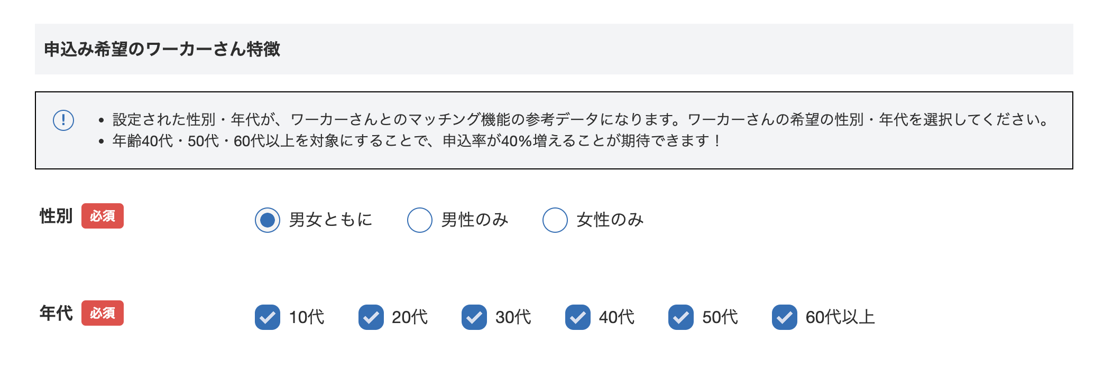Click the red 必須 badge next to 年代

pyautogui.click(x=103, y=314)
